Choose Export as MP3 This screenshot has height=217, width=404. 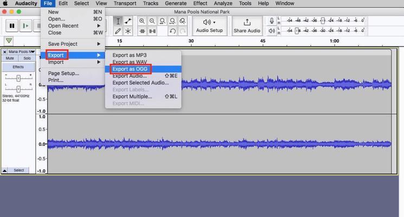tap(143, 55)
